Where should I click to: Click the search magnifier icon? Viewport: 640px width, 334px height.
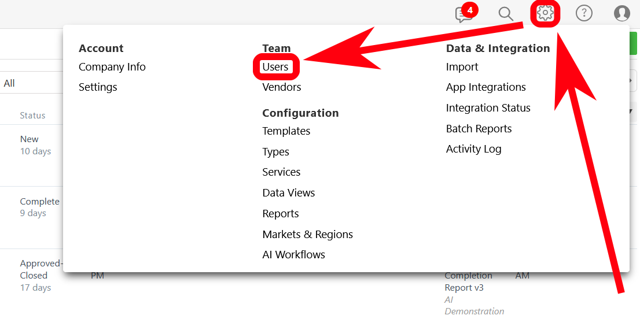tap(506, 13)
